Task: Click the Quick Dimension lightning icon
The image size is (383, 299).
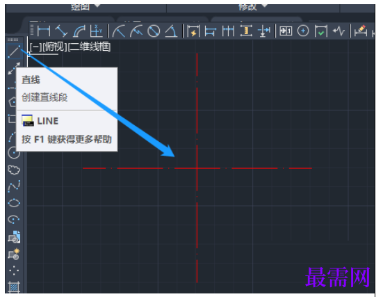Action: tap(193, 31)
